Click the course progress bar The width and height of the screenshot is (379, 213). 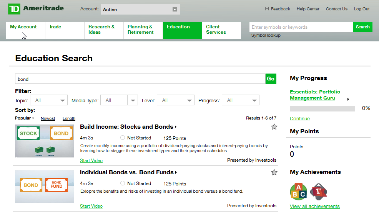point(322,108)
